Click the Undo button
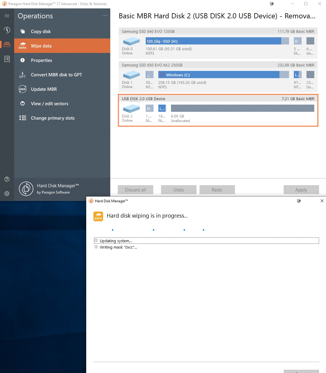 [x=179, y=190]
